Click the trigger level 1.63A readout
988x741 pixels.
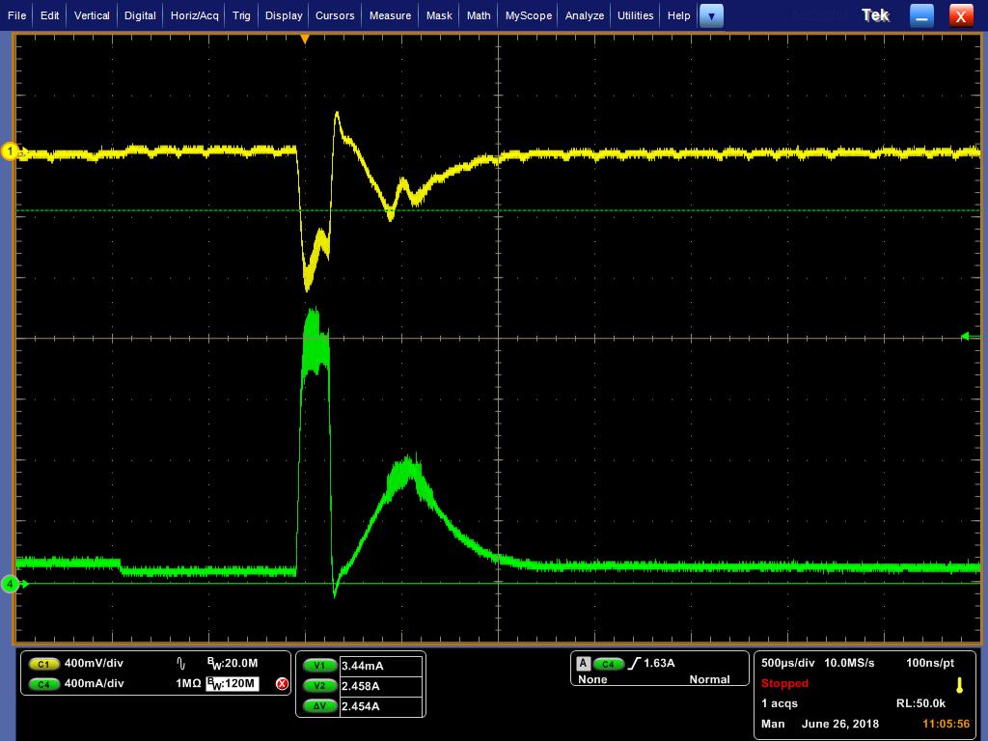click(x=659, y=663)
